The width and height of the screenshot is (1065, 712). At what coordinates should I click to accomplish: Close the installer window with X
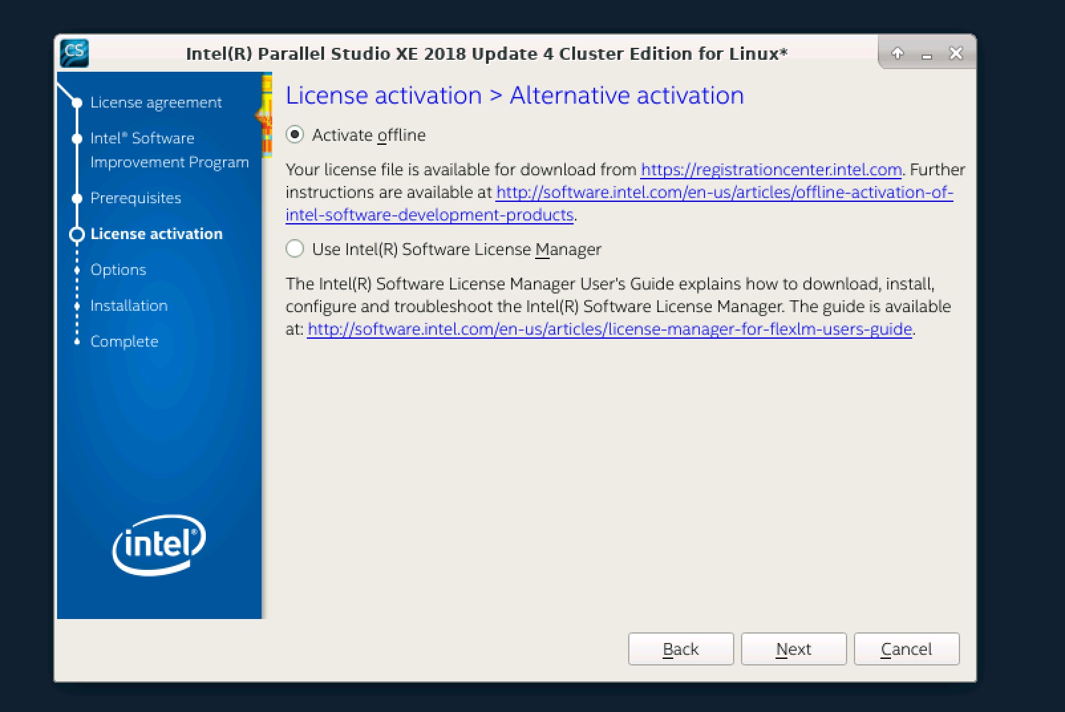955,53
